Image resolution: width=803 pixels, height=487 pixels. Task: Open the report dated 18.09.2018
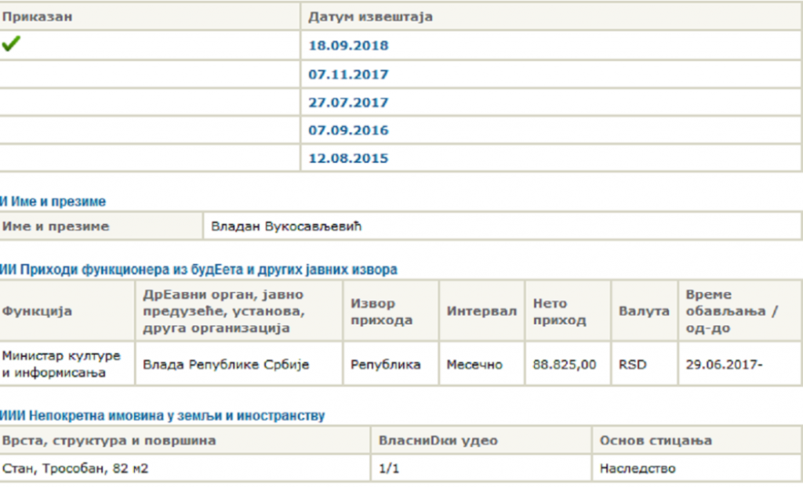point(348,45)
